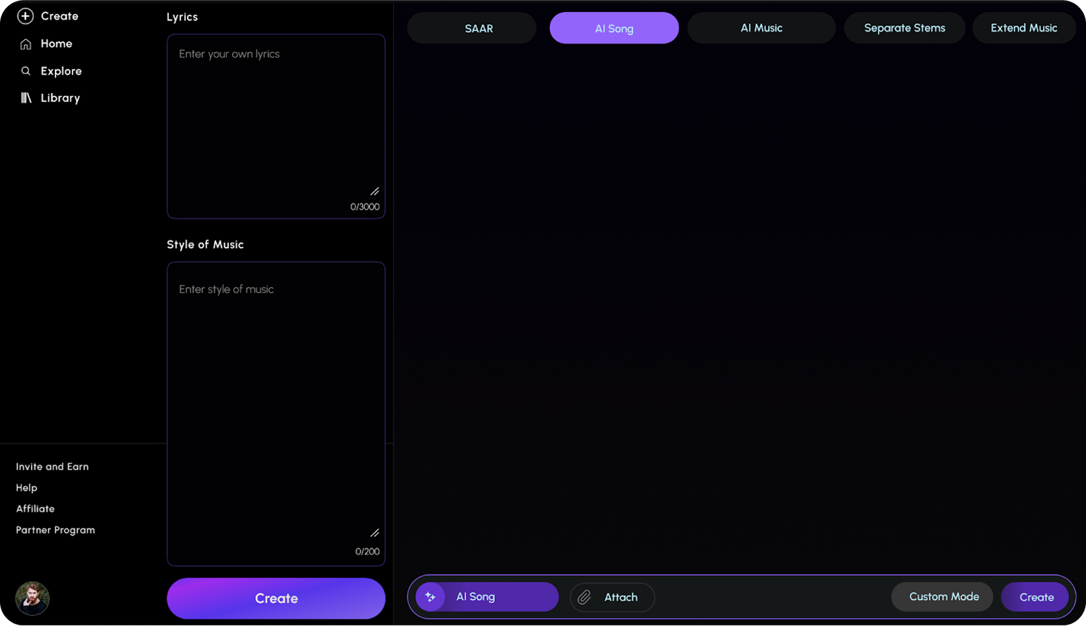
Task: Open the Separate Stems tab
Action: pyautogui.click(x=904, y=28)
